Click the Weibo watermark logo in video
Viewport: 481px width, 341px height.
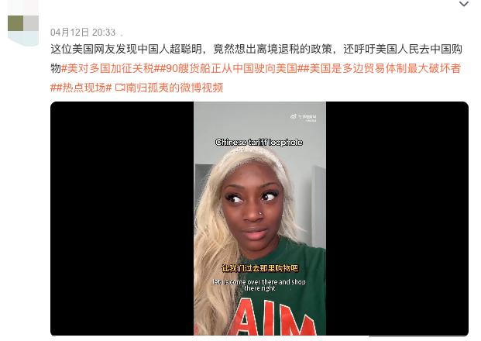[304, 118]
